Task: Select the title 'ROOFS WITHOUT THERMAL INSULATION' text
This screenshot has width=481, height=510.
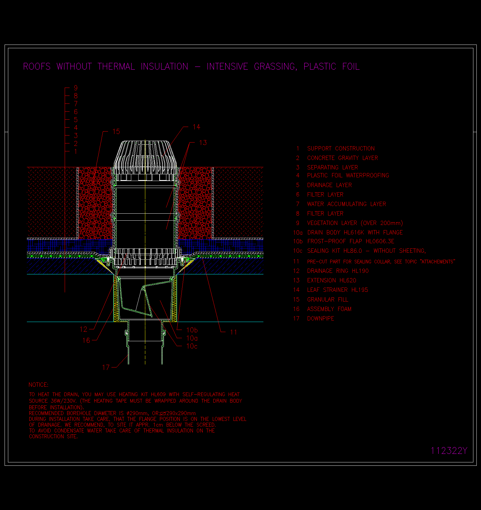Action: 106,67
